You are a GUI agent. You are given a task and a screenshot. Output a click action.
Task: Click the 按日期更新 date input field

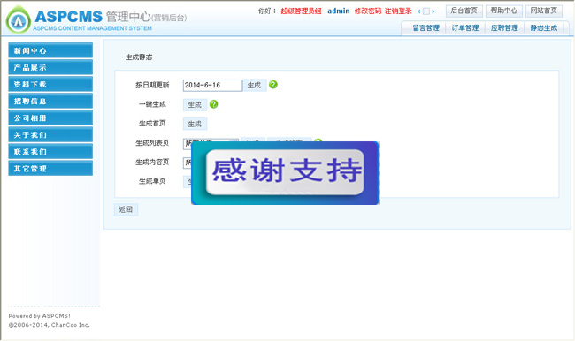click(212, 86)
